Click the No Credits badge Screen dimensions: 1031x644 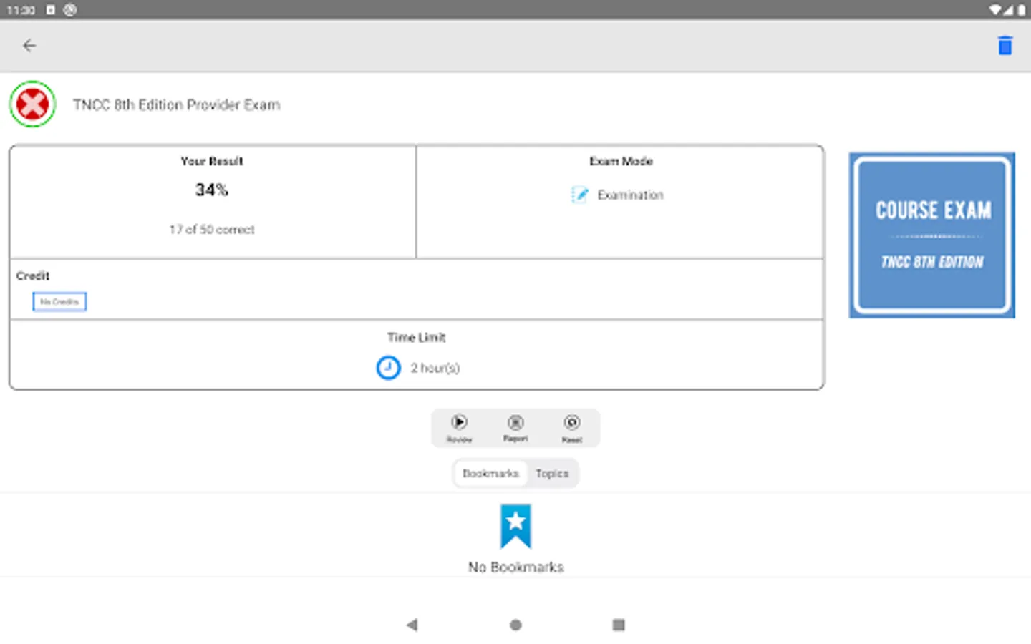click(59, 302)
